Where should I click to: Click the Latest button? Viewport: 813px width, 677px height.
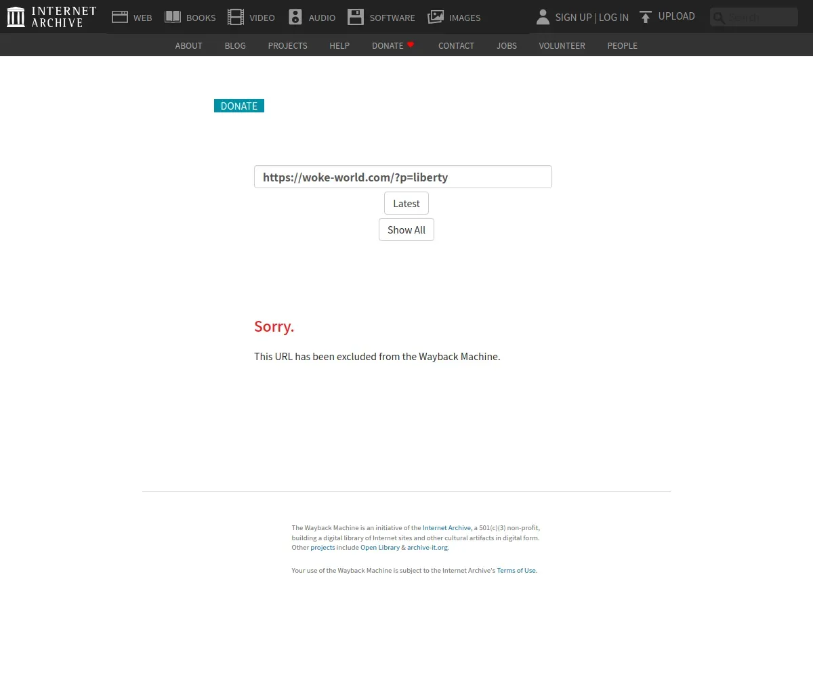pyautogui.click(x=406, y=203)
